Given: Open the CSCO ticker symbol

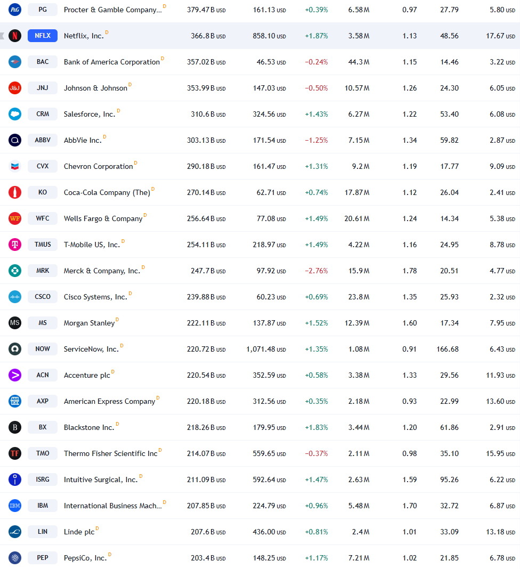Looking at the screenshot, I should (43, 297).
